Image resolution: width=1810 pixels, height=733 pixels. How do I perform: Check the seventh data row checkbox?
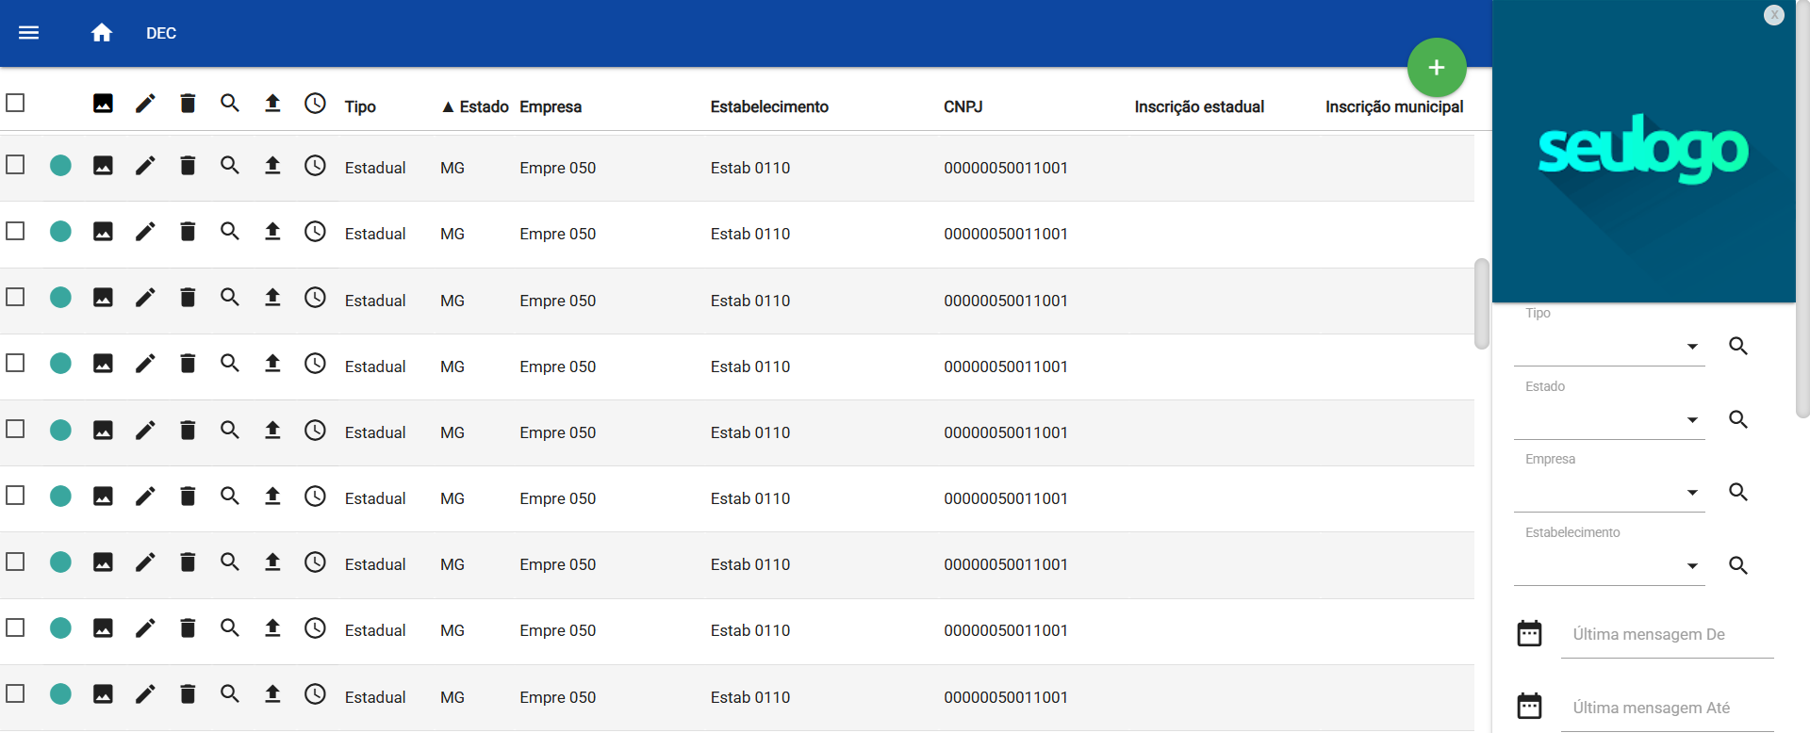click(x=15, y=562)
